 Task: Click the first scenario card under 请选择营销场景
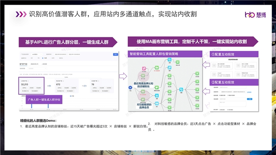coord(222,65)
